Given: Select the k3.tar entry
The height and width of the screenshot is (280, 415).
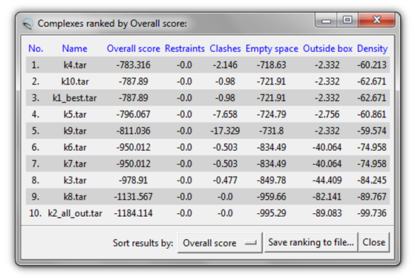Looking at the screenshot, I should pos(75,180).
